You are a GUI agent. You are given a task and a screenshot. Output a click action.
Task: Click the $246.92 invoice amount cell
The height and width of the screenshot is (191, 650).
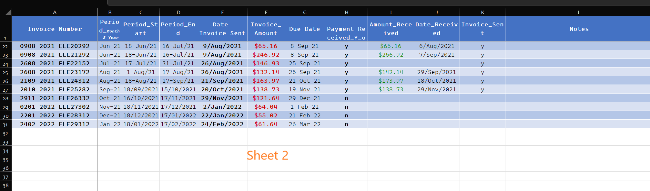click(266, 55)
